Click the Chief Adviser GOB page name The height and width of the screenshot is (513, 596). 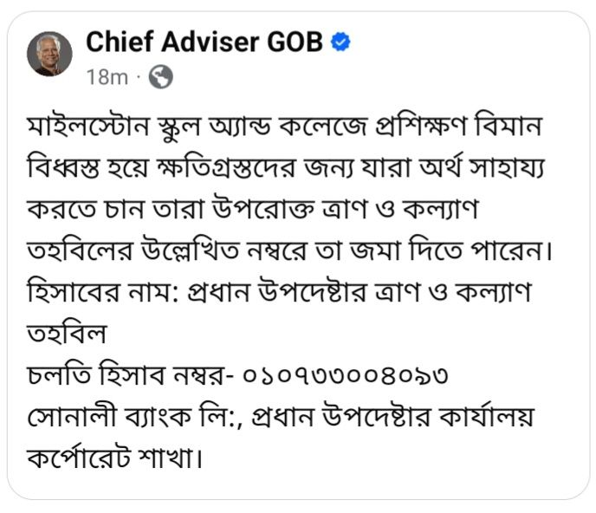pos(204,42)
